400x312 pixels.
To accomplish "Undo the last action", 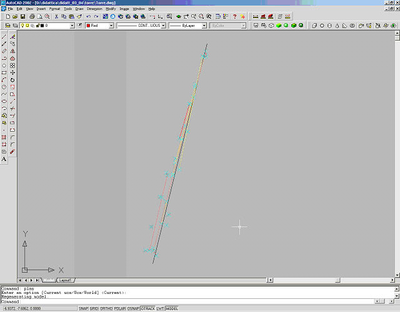I will [88, 17].
